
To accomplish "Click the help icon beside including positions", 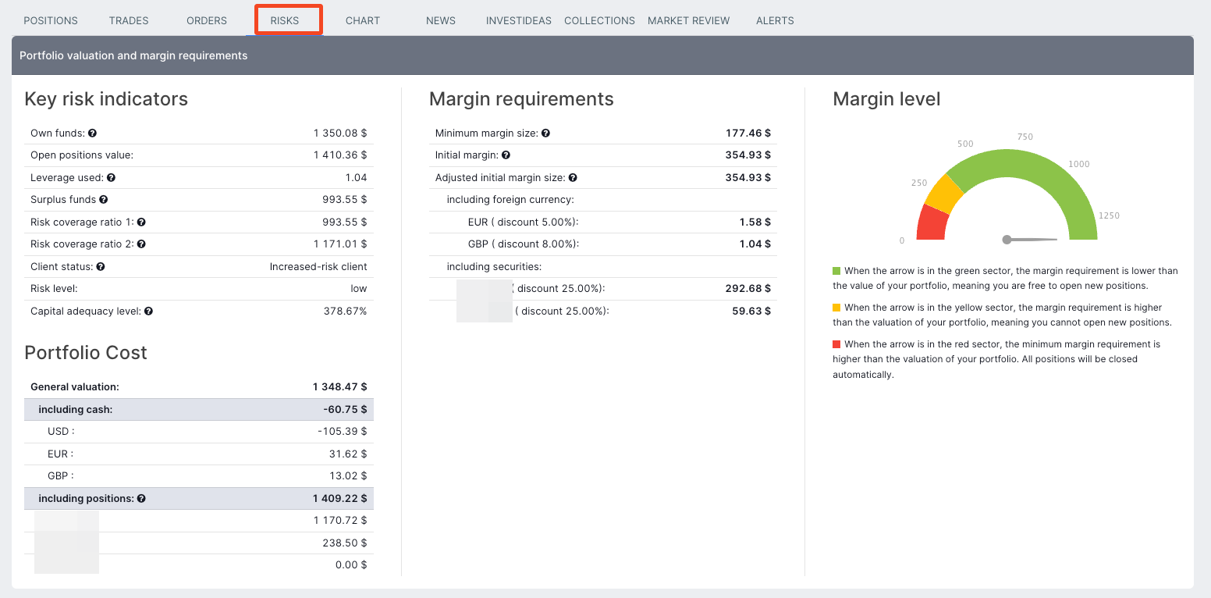I will (x=141, y=498).
